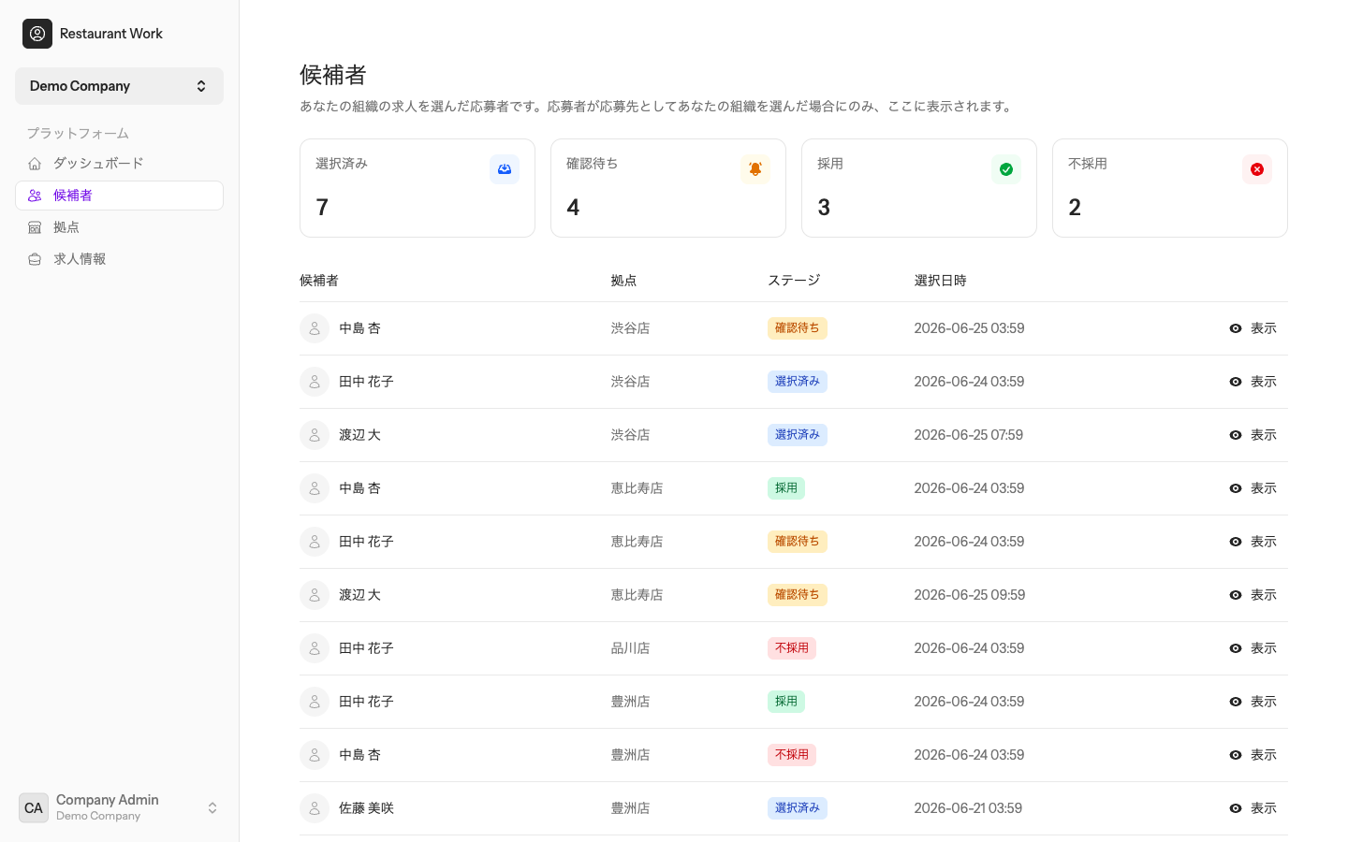Click the people icon beside 候補者
The height and width of the screenshot is (842, 1348).
coord(35,196)
